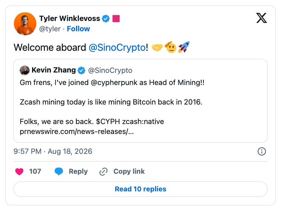Open the tweet info circle icon
This screenshot has width=282, height=212.
pyautogui.click(x=261, y=151)
